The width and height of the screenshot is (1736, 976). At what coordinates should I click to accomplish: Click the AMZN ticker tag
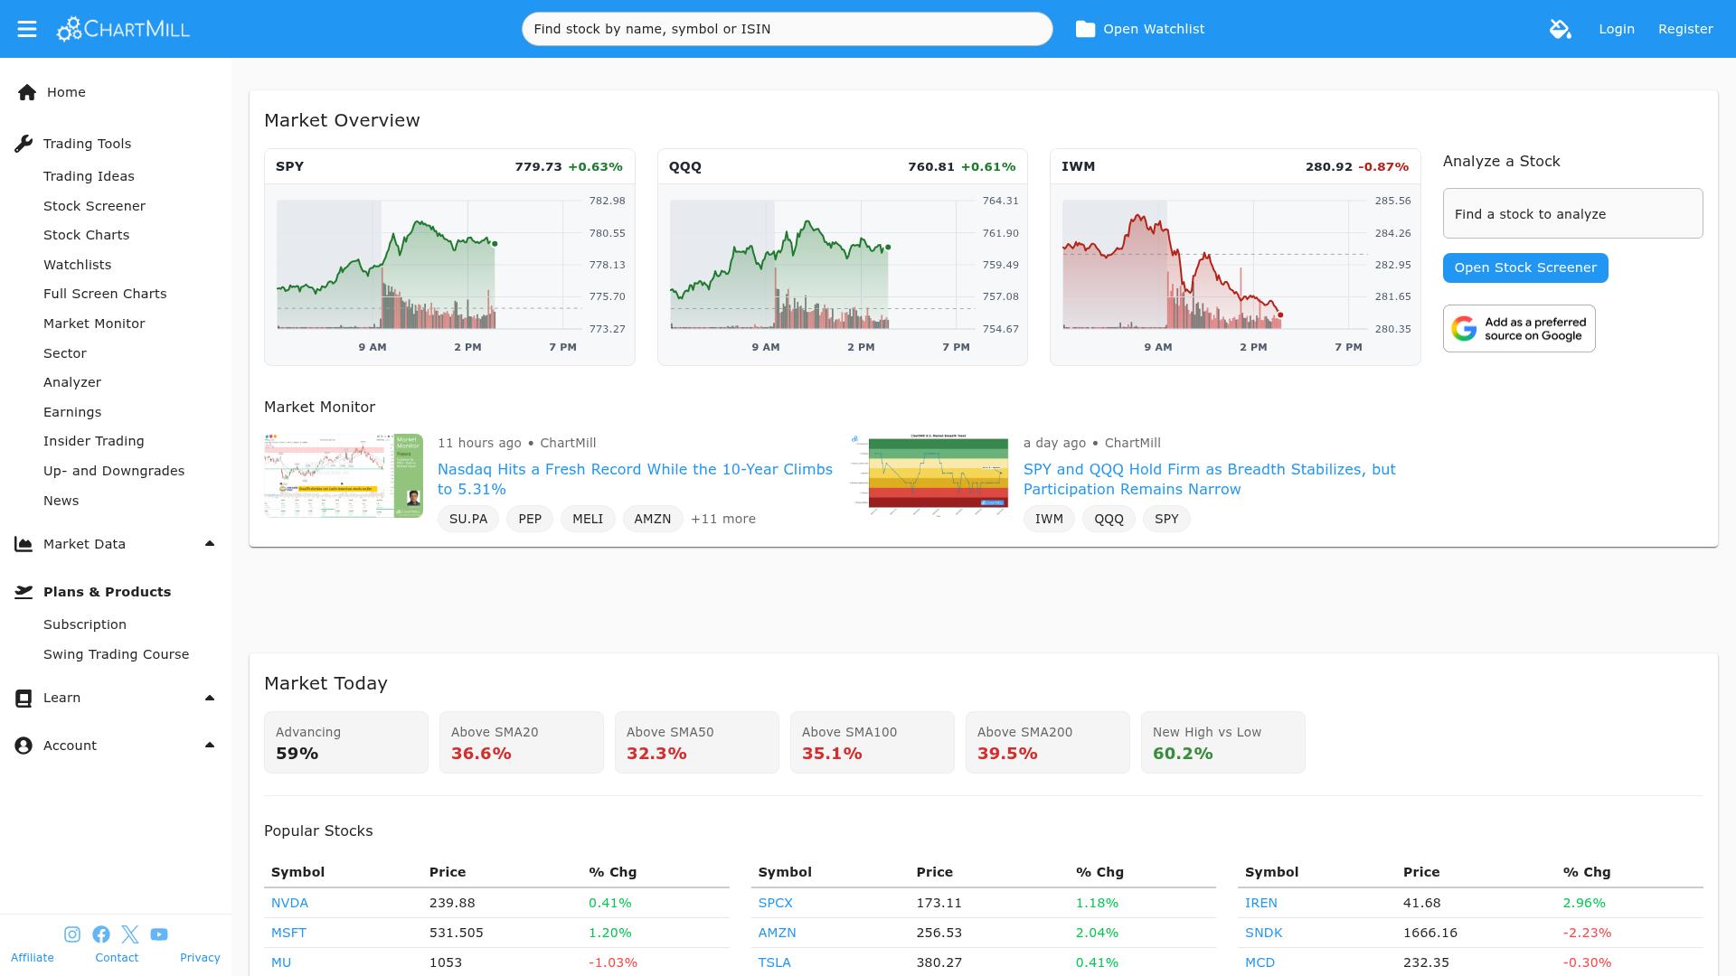coord(653,519)
